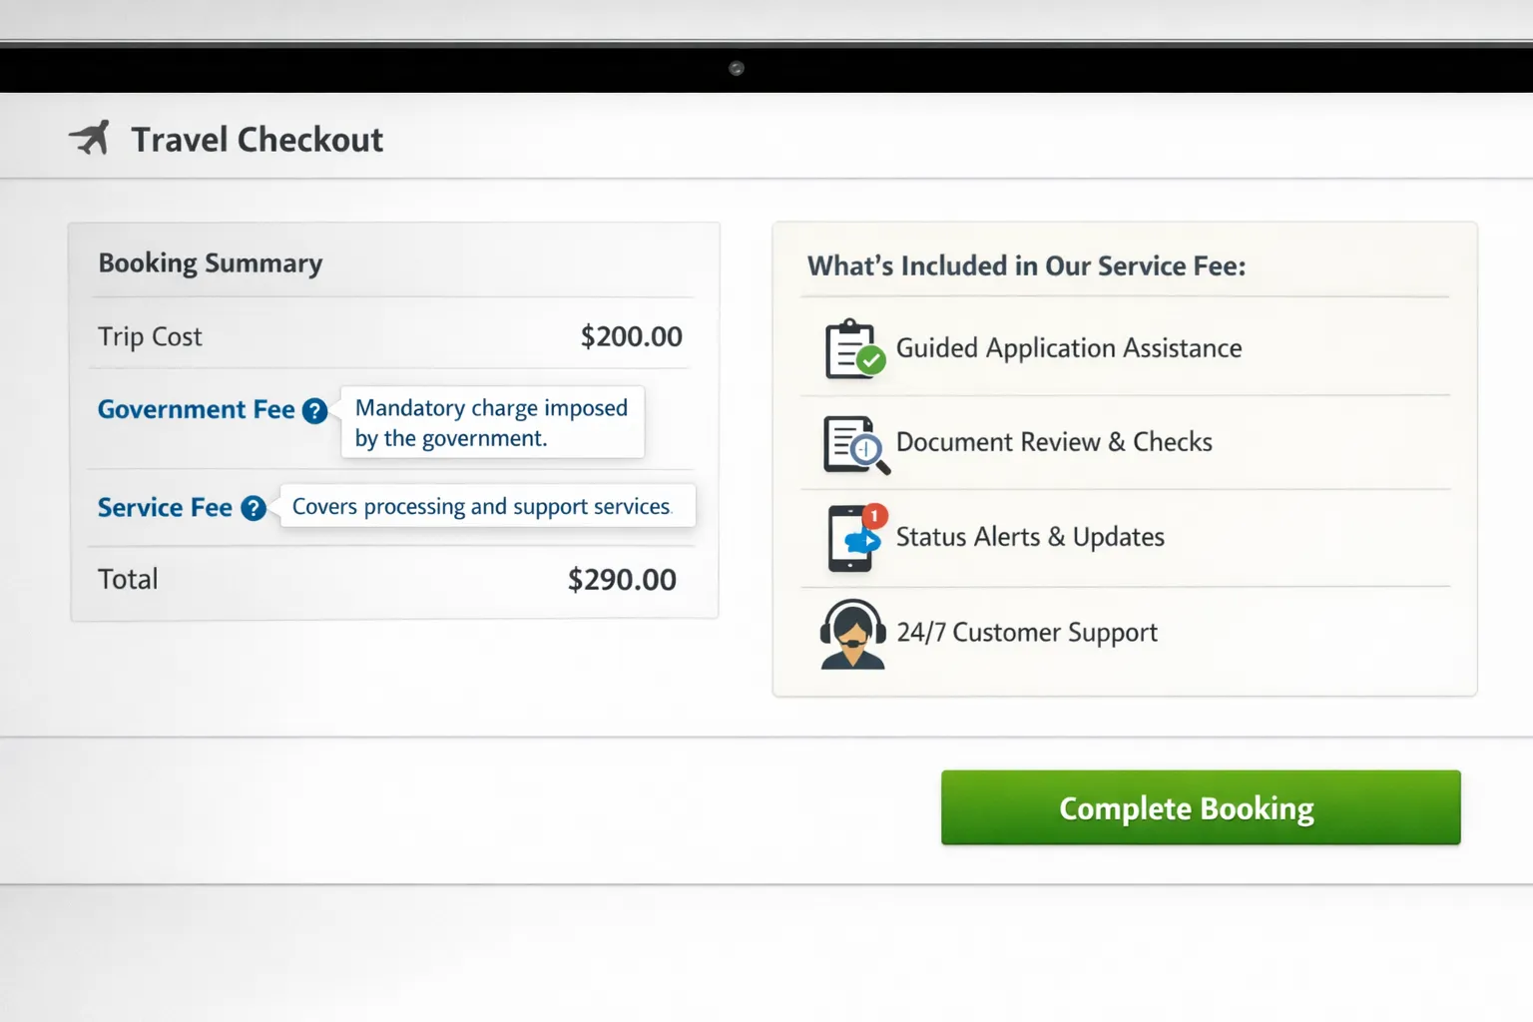Screen dimensions: 1533x1022
Task: Click the airplane icon beside Travel Checkout
Action: coord(91,138)
